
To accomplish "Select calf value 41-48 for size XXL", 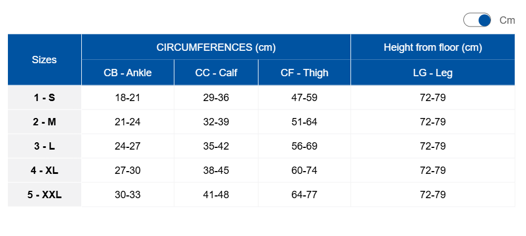I will coord(216,195).
